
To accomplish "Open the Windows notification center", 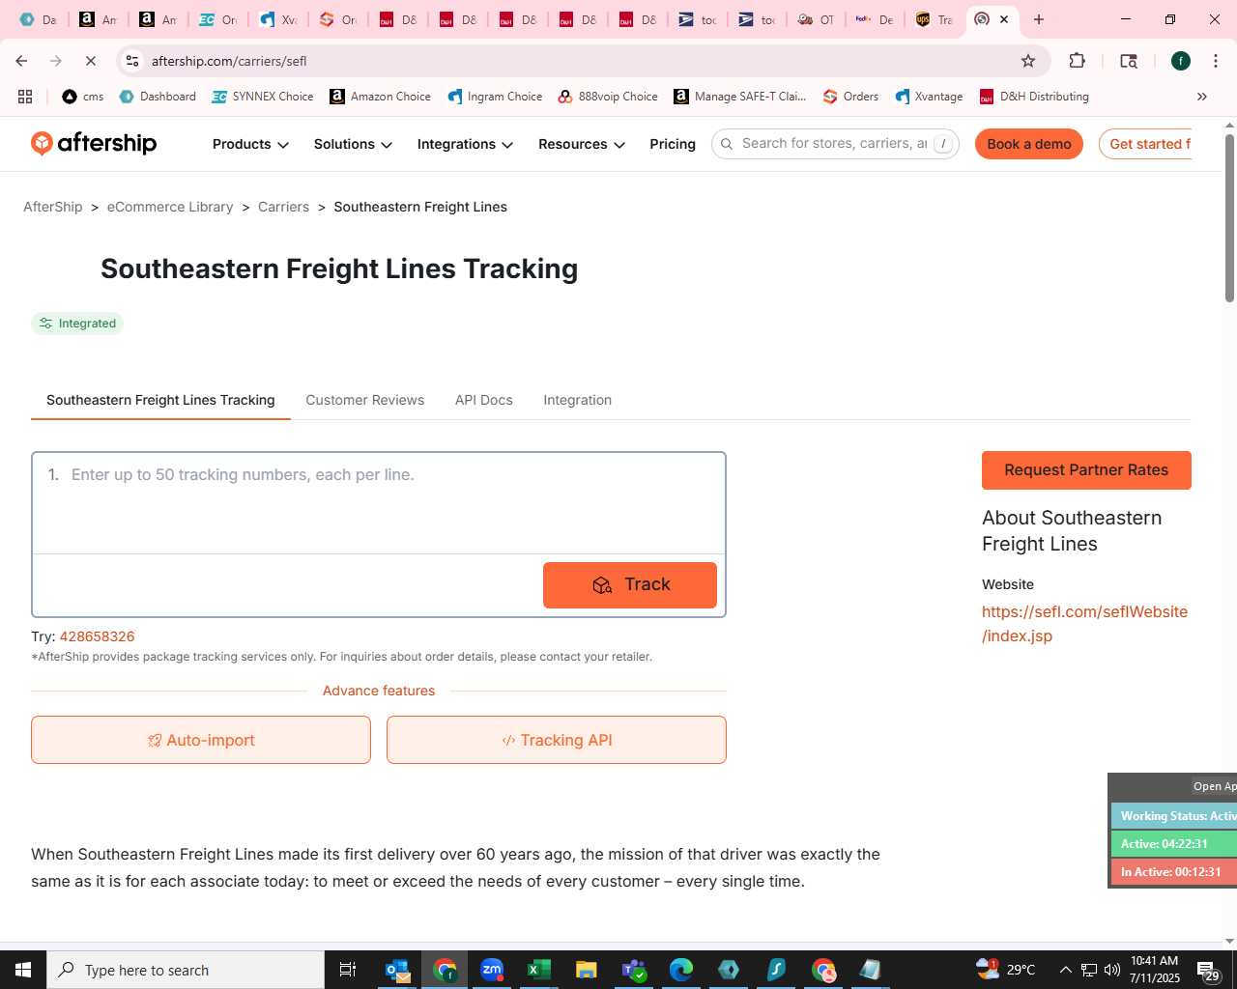I will [1208, 970].
